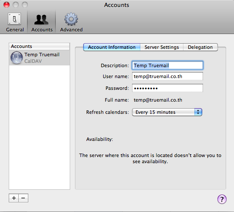Click the General toolbar label
The image size is (234, 212).
(15, 30)
